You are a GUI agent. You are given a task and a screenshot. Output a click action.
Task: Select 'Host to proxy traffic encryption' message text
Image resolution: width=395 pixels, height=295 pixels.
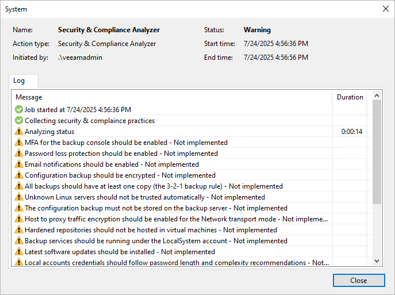pos(176,219)
